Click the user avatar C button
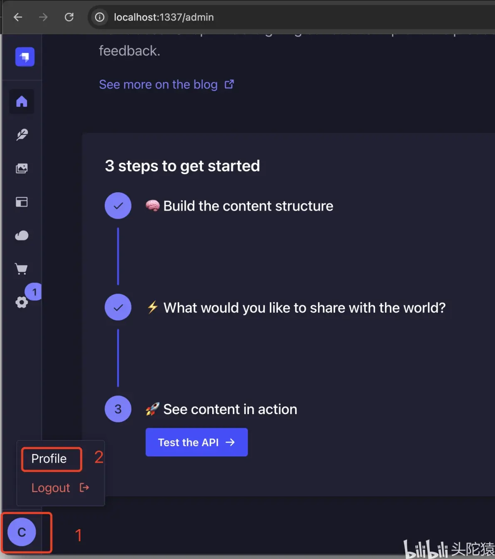Viewport: 495px width, 559px height. click(22, 532)
